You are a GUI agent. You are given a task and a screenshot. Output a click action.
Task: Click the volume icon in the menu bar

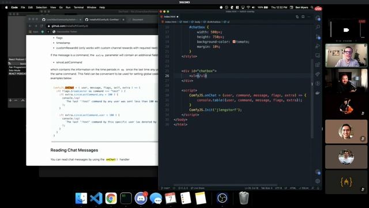254,8
